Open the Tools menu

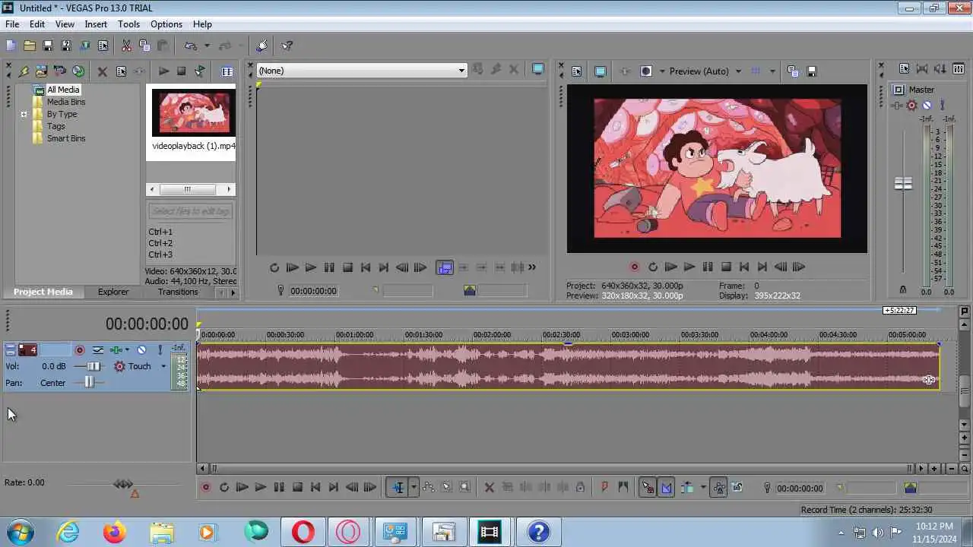click(x=128, y=24)
